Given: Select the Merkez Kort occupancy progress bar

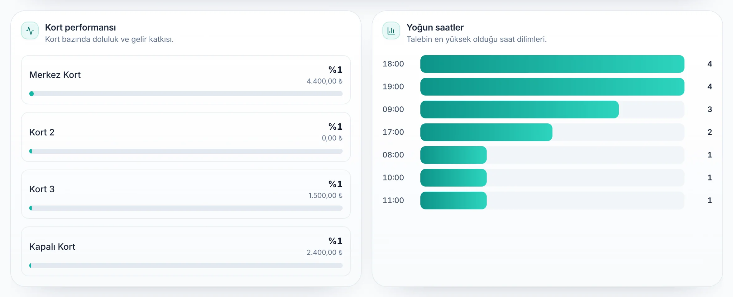Looking at the screenshot, I should click(x=186, y=94).
